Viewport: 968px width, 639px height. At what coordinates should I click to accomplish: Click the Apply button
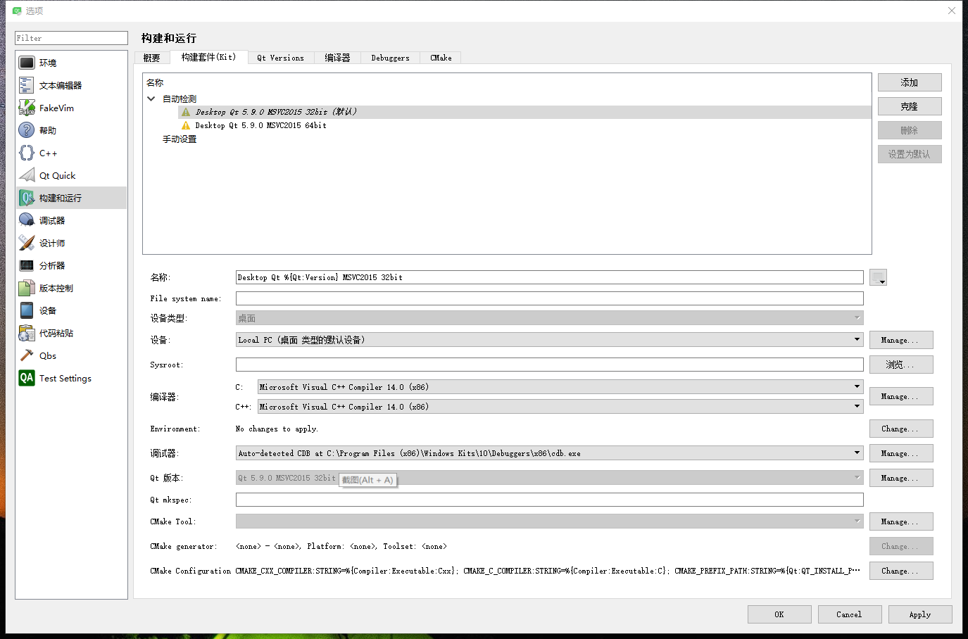920,614
